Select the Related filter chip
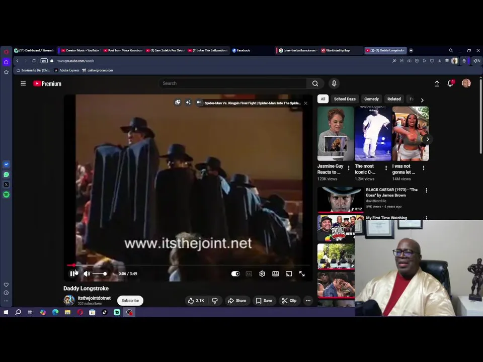The width and height of the screenshot is (483, 362). pos(394,99)
